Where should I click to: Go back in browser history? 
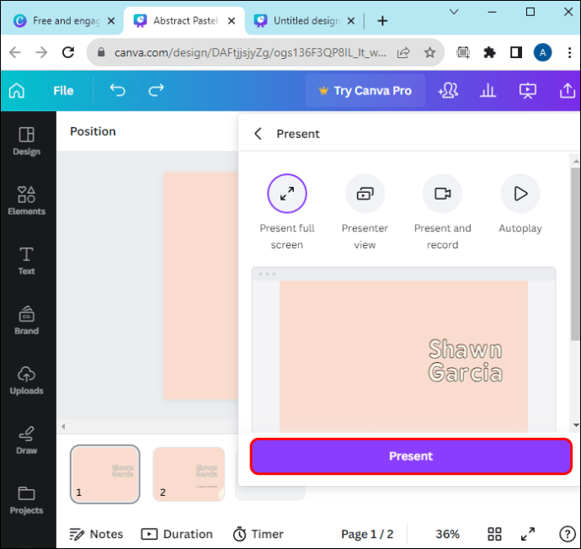pyautogui.click(x=15, y=52)
